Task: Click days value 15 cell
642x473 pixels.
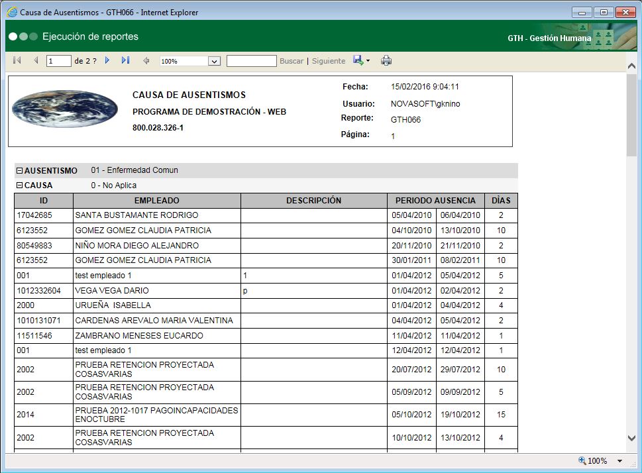Action: tap(501, 415)
